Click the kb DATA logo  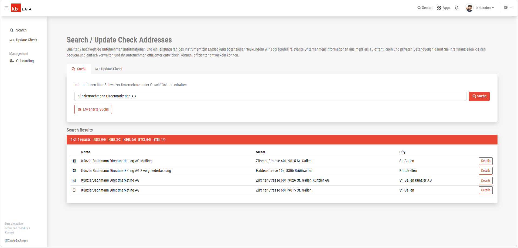click(x=21, y=8)
